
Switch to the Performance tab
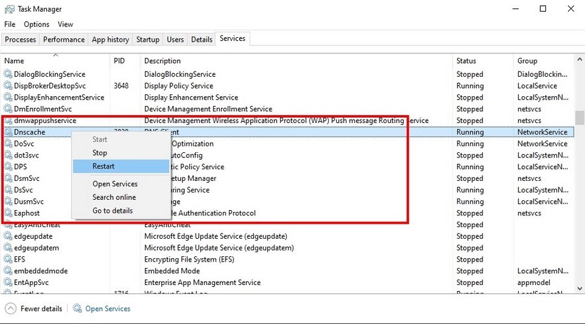pyautogui.click(x=64, y=40)
